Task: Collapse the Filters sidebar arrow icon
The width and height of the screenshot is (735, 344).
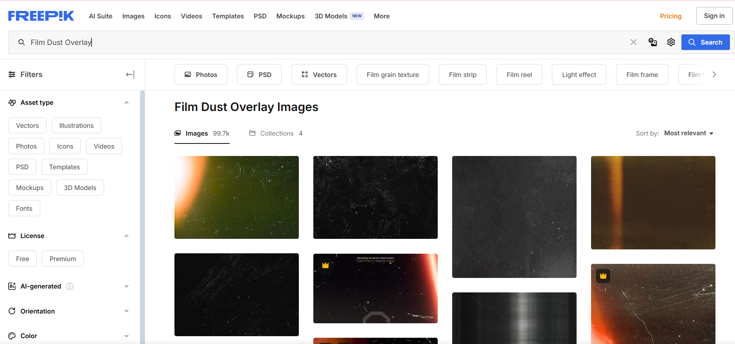Action: pyautogui.click(x=130, y=75)
